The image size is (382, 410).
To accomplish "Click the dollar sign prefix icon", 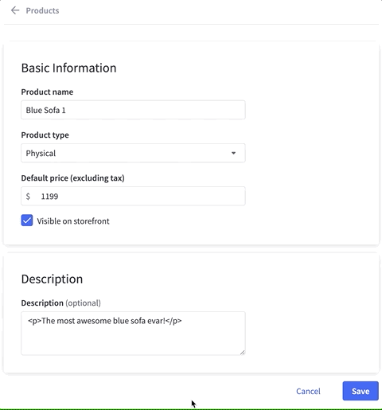I will click(x=28, y=197).
